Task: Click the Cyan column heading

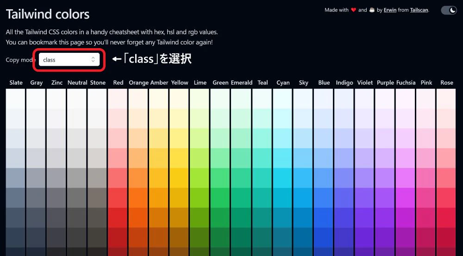Action: pyautogui.click(x=283, y=83)
